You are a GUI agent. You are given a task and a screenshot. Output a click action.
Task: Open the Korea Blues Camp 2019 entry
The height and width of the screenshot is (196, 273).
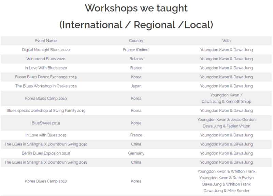point(46,99)
